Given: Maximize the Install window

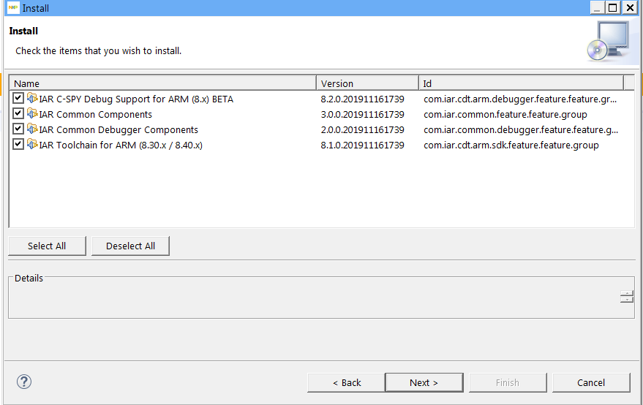Looking at the screenshot, I should [x=613, y=8].
